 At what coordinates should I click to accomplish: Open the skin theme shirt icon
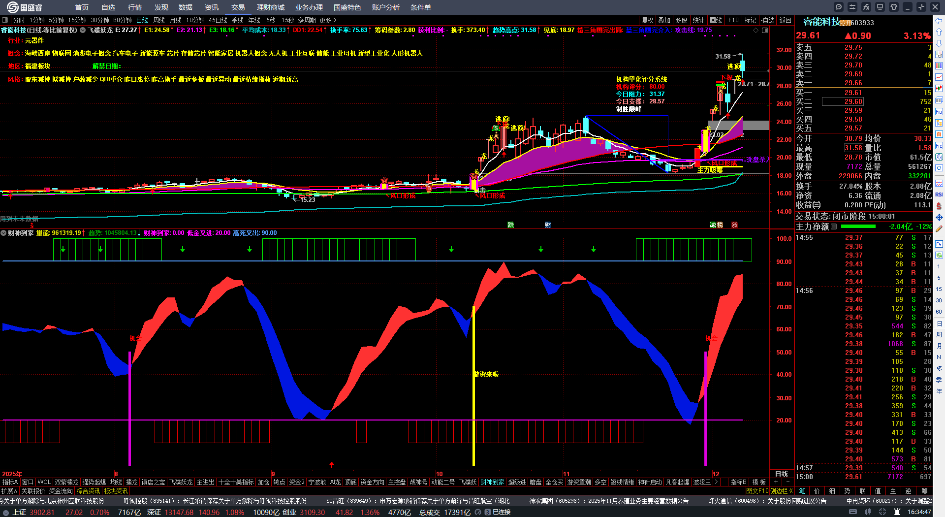(x=894, y=7)
